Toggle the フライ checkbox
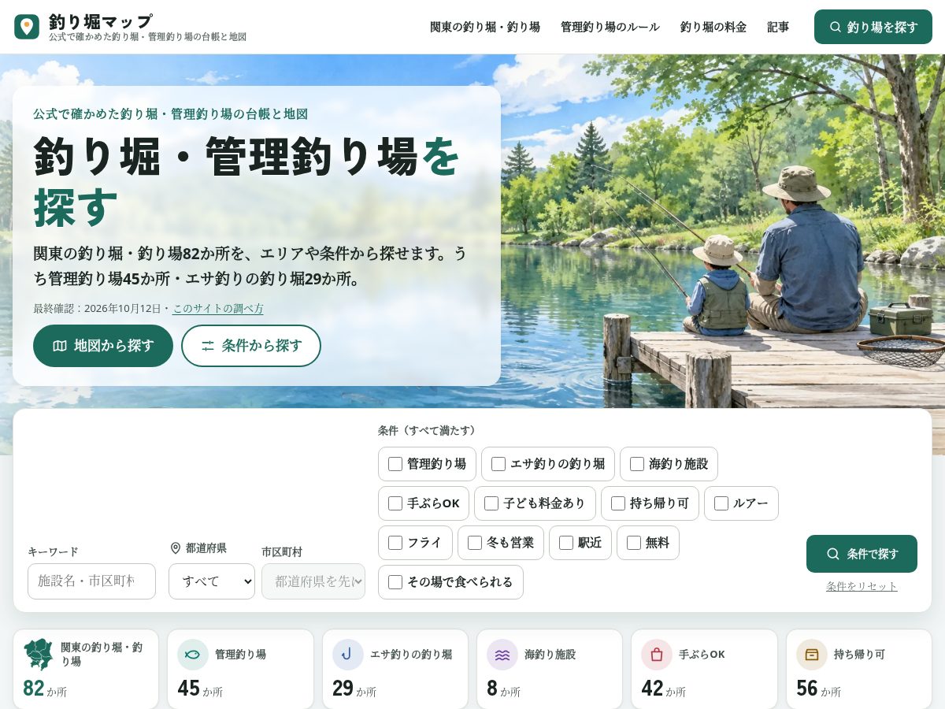 click(395, 543)
